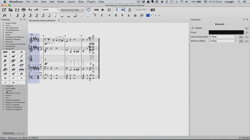
Task: Toggle loop playback
Action: coord(109,10)
